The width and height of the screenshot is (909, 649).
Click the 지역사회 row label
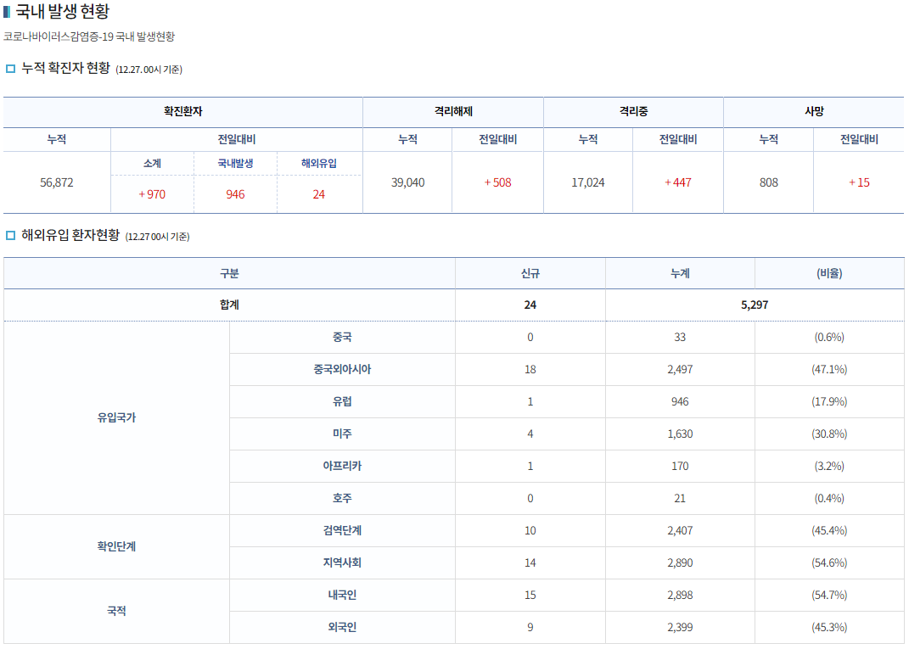click(x=342, y=562)
